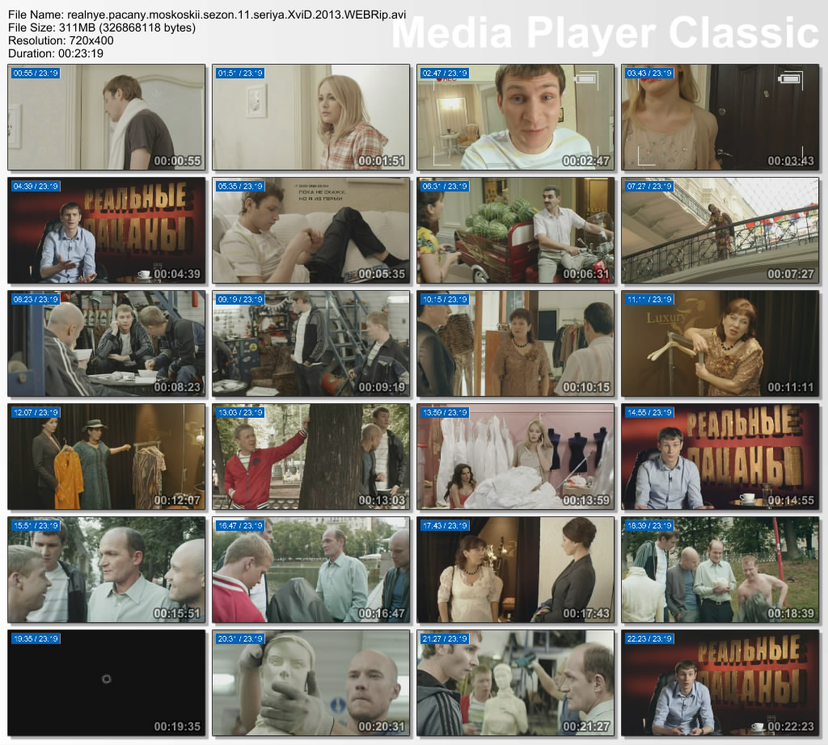Screen dimensions: 828x745
Task: Select the sofa scene thumbnail at 00:05:35
Action: 311,231
